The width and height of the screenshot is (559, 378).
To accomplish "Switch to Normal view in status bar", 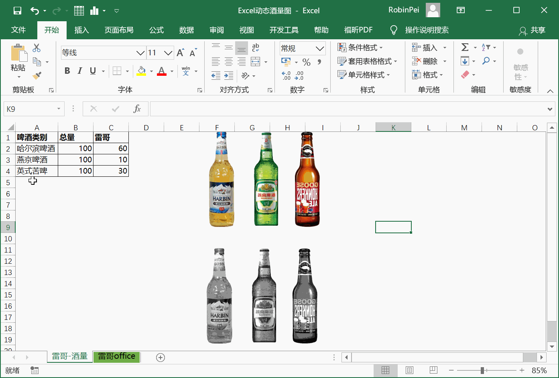I will click(x=385, y=370).
